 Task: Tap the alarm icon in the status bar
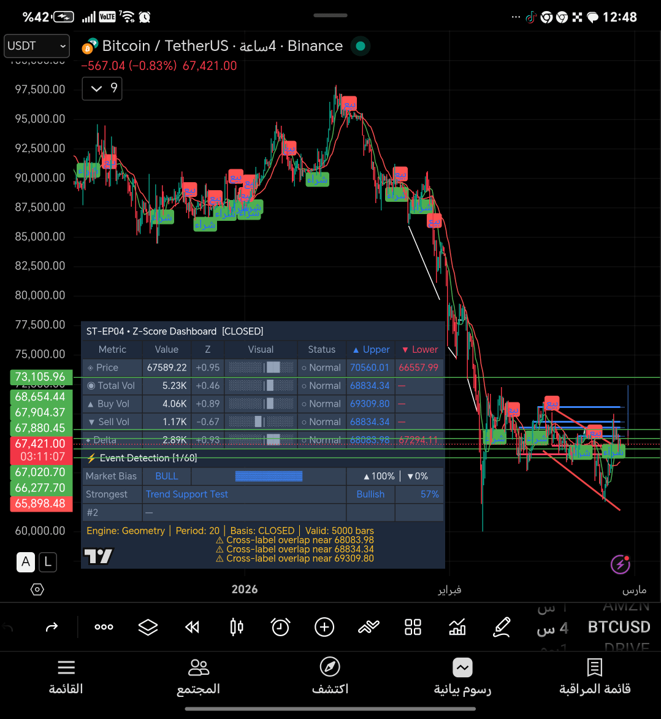click(145, 17)
